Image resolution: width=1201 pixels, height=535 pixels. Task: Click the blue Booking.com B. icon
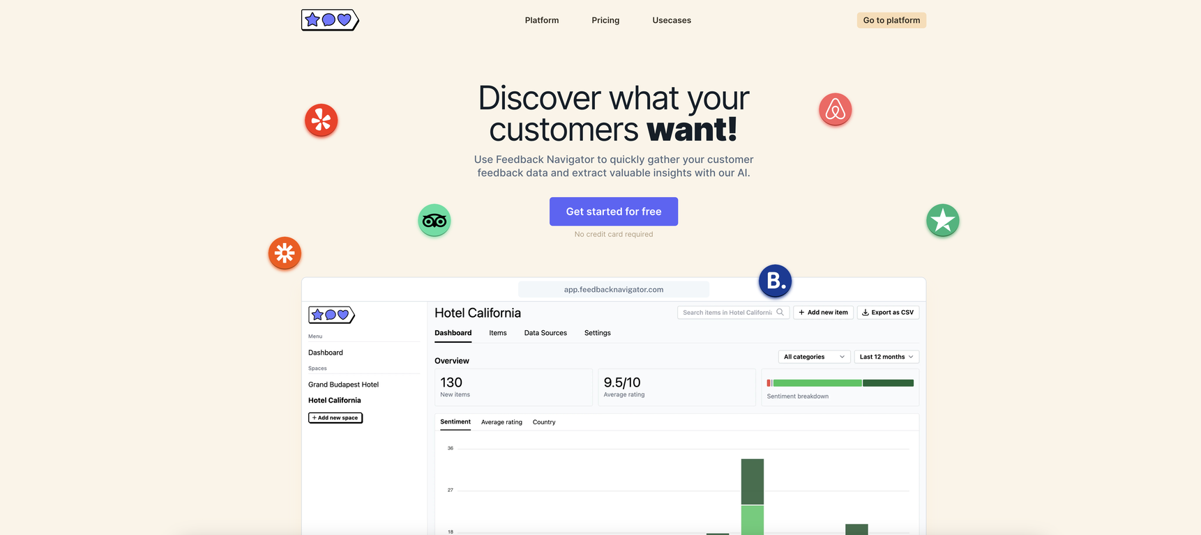point(776,281)
